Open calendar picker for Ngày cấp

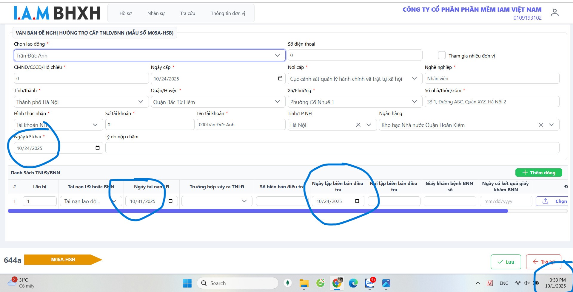[x=280, y=78]
